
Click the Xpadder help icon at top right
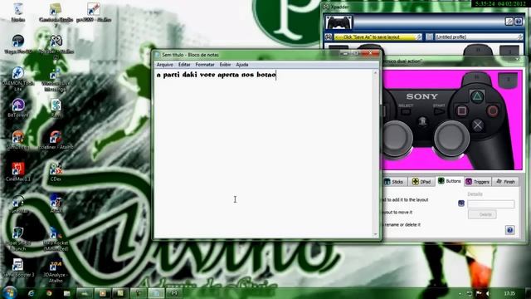pyautogui.click(x=519, y=22)
